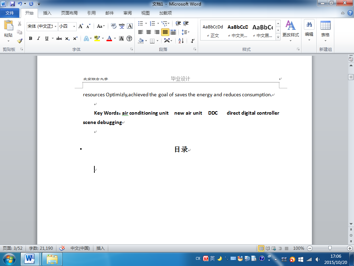Click page count 页面: 3/52 in status bar

(x=13, y=248)
